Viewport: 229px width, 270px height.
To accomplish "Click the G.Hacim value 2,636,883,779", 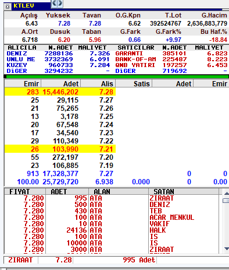I will 207,23.
